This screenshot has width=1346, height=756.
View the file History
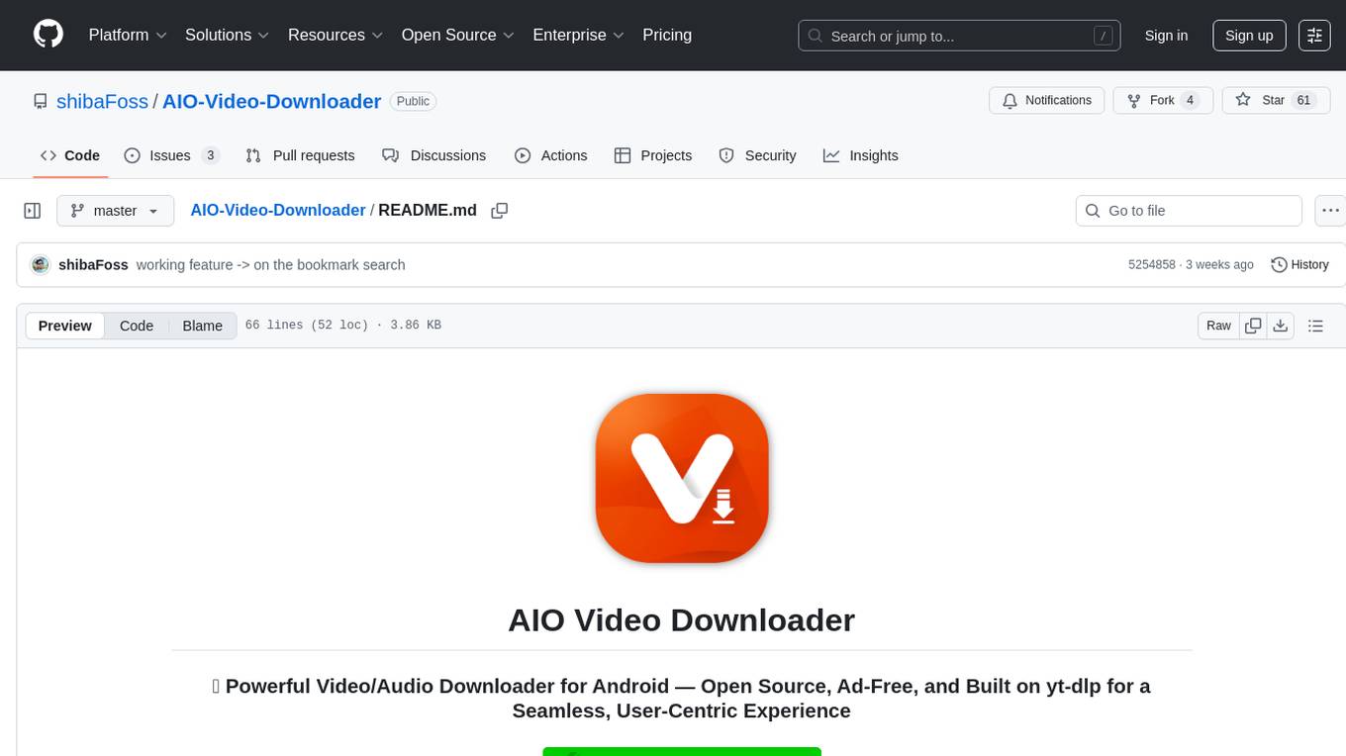click(1299, 265)
